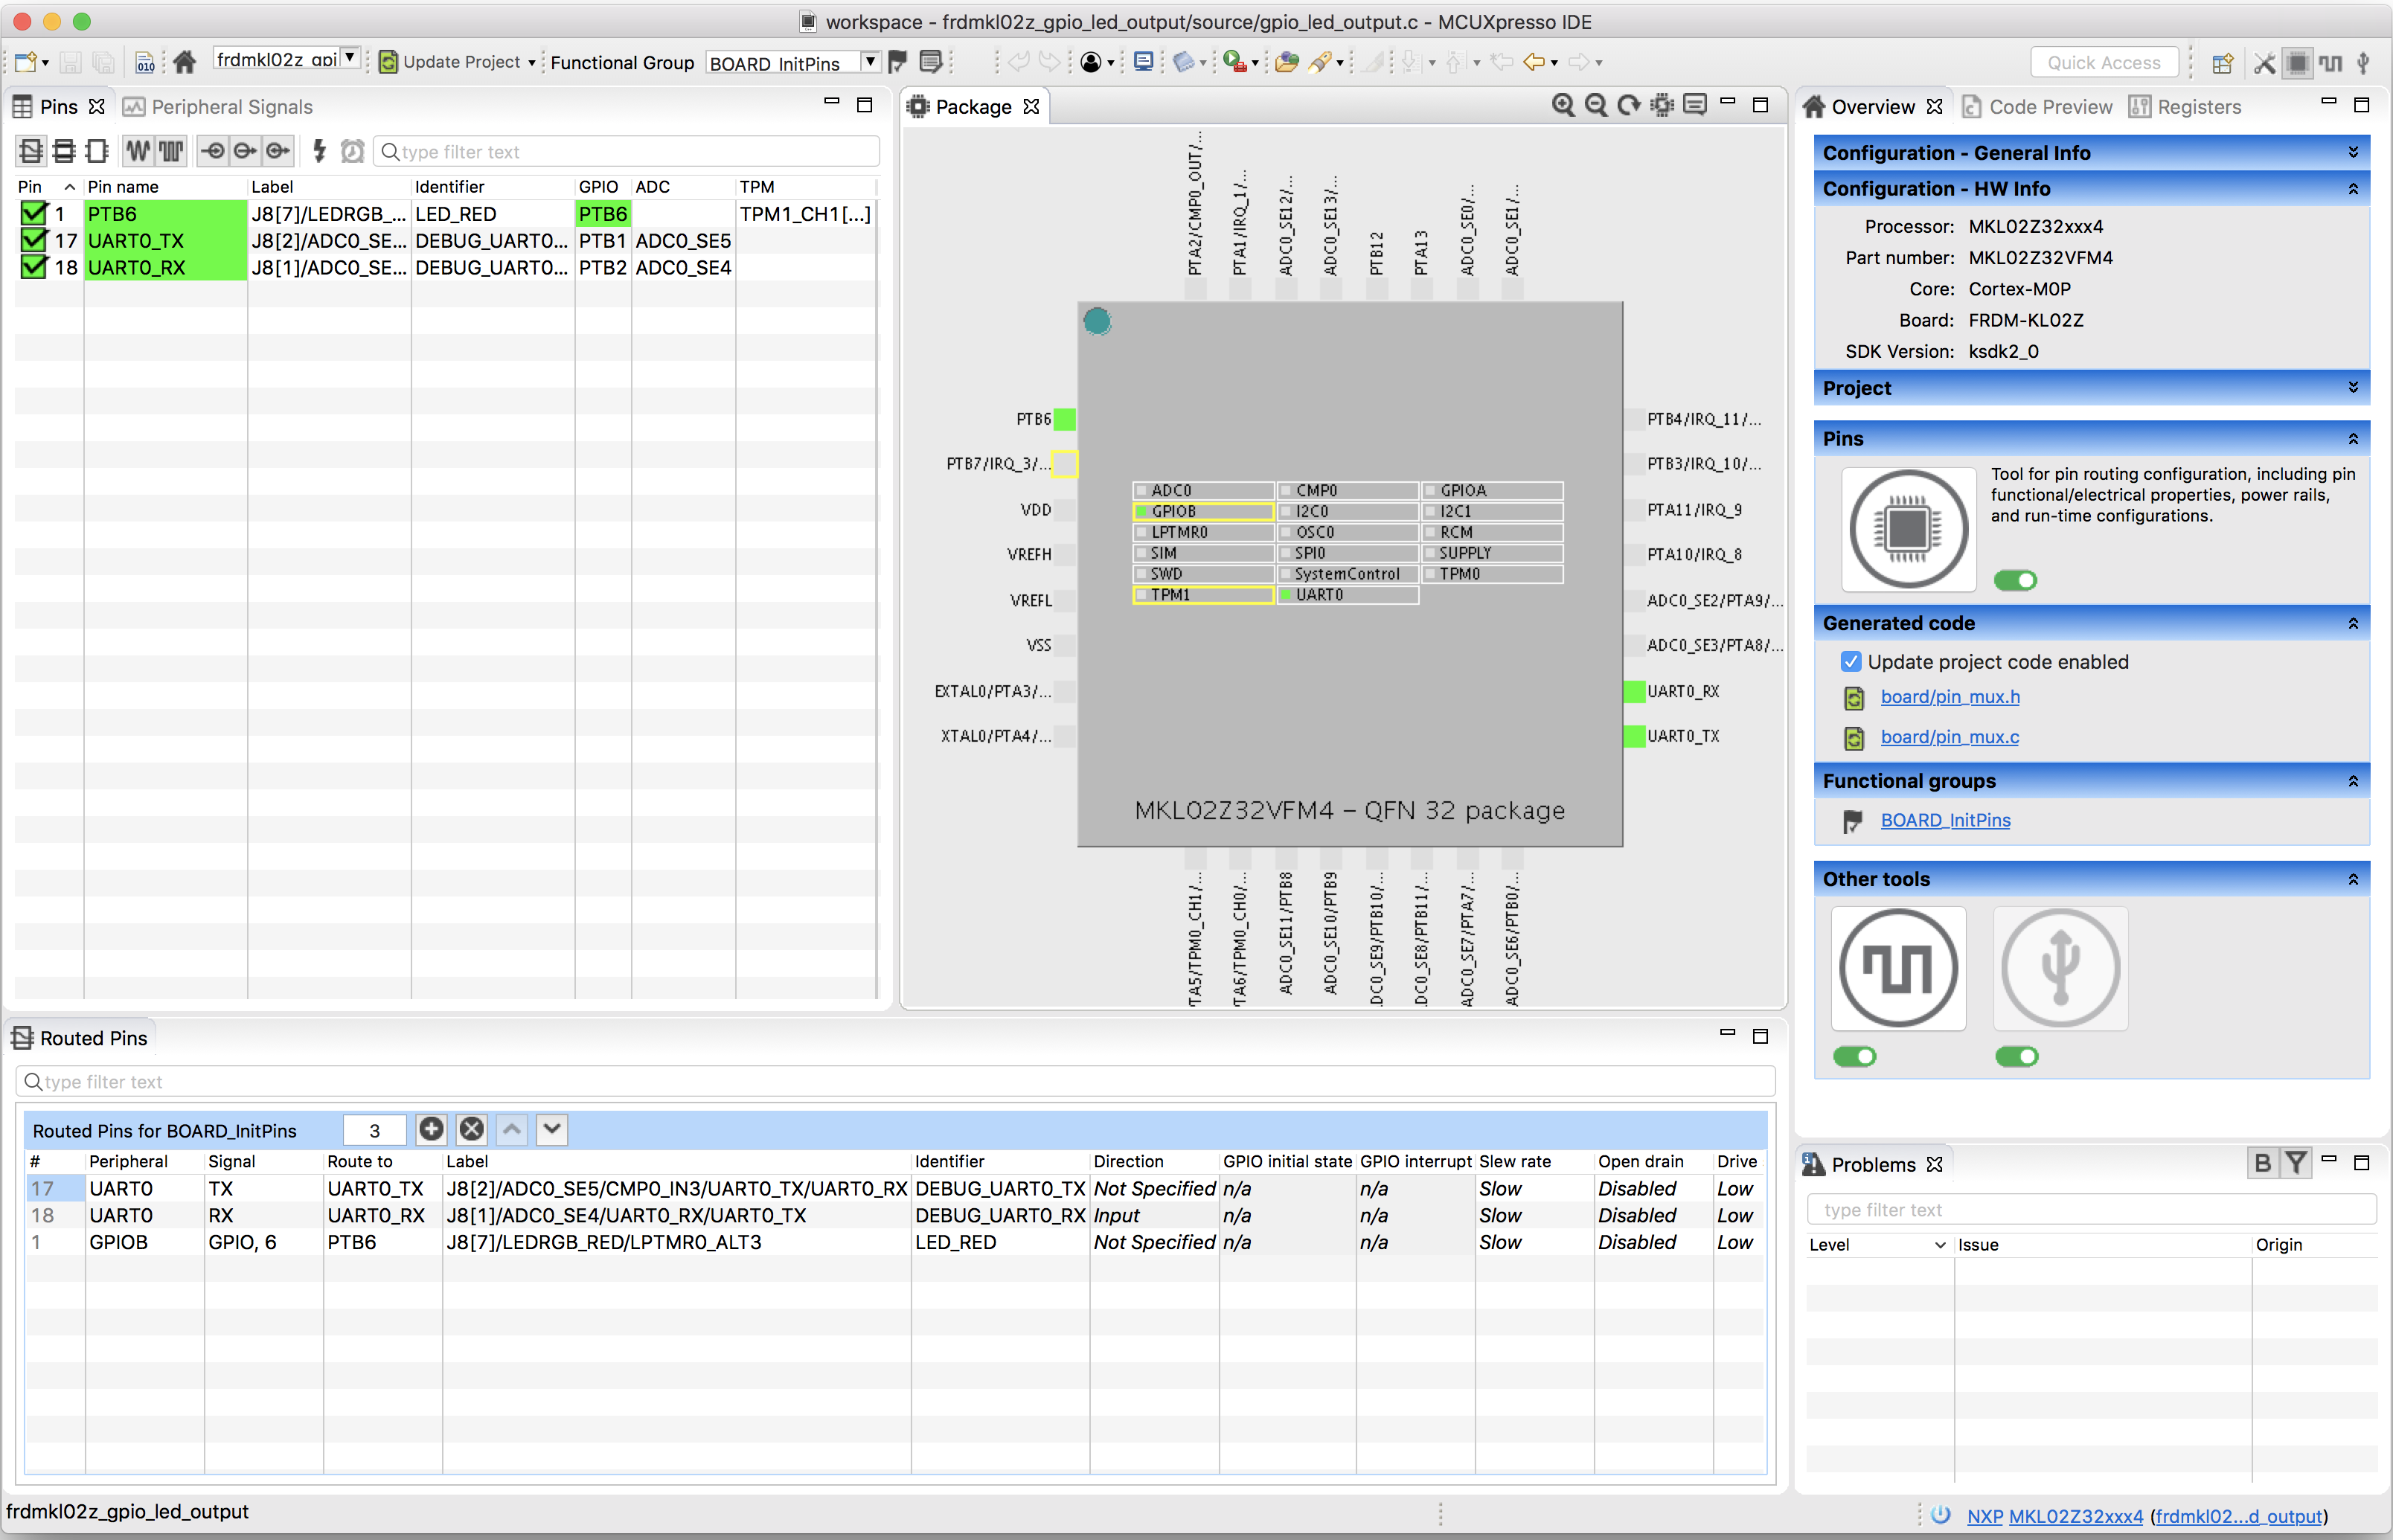Switch to the Peripheral Signals tab
2393x1540 pixels.
218,106
